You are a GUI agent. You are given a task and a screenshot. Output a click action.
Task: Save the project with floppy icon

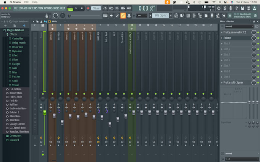click(242, 8)
